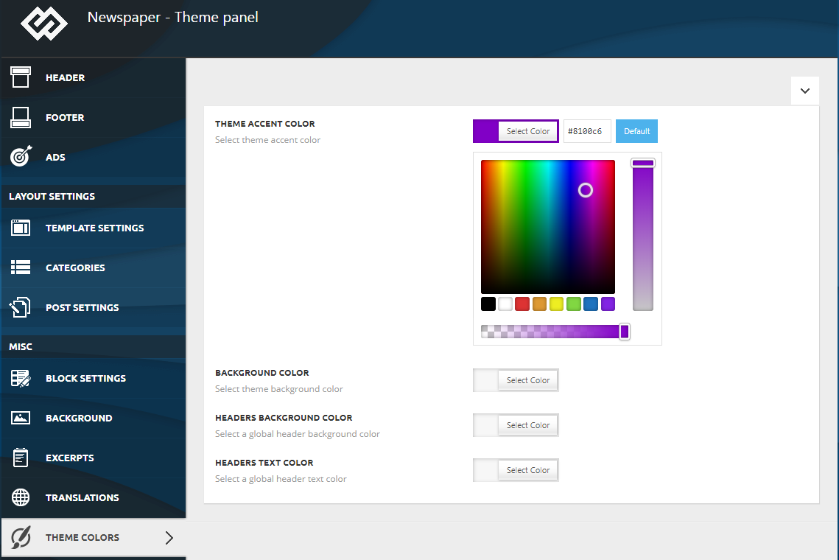This screenshot has height=560, width=839.
Task: Click the Post Settings icon
Action: pos(20,307)
